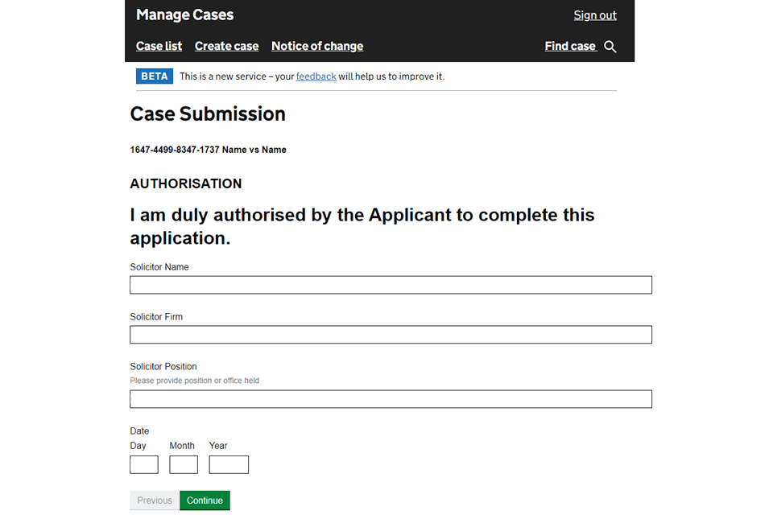
Task: Click into the Solicitor Firm field
Action: click(x=391, y=335)
